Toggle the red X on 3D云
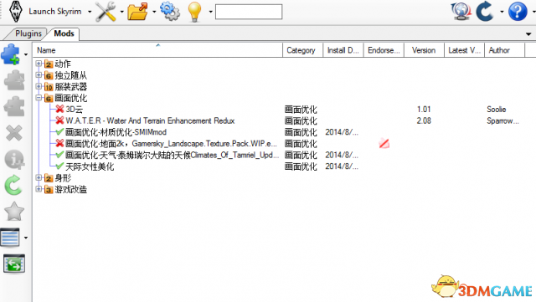 59,109
